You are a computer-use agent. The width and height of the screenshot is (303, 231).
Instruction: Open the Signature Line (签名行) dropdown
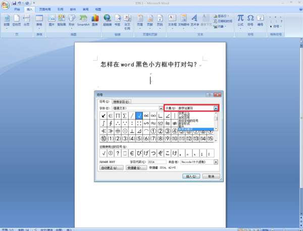coord(222,16)
